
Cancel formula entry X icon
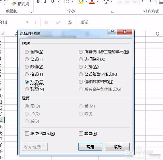coord(46,22)
